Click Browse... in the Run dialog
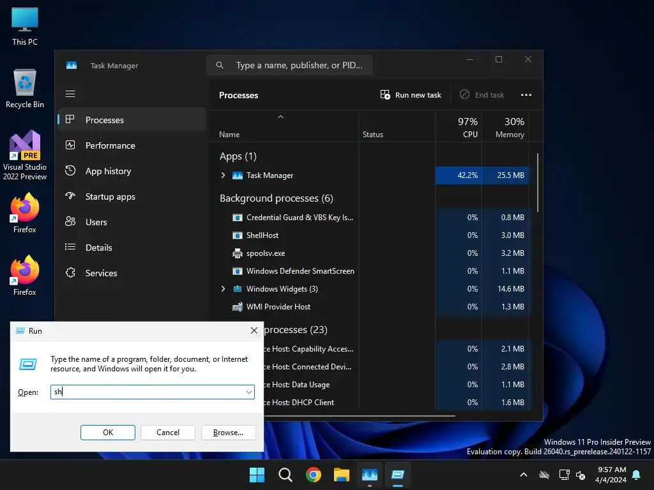This screenshot has width=654, height=490. (228, 433)
